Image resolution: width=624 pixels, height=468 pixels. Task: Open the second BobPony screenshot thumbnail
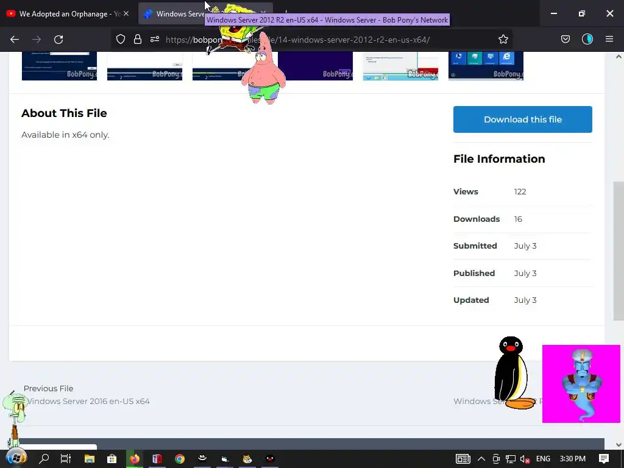[x=144, y=66]
